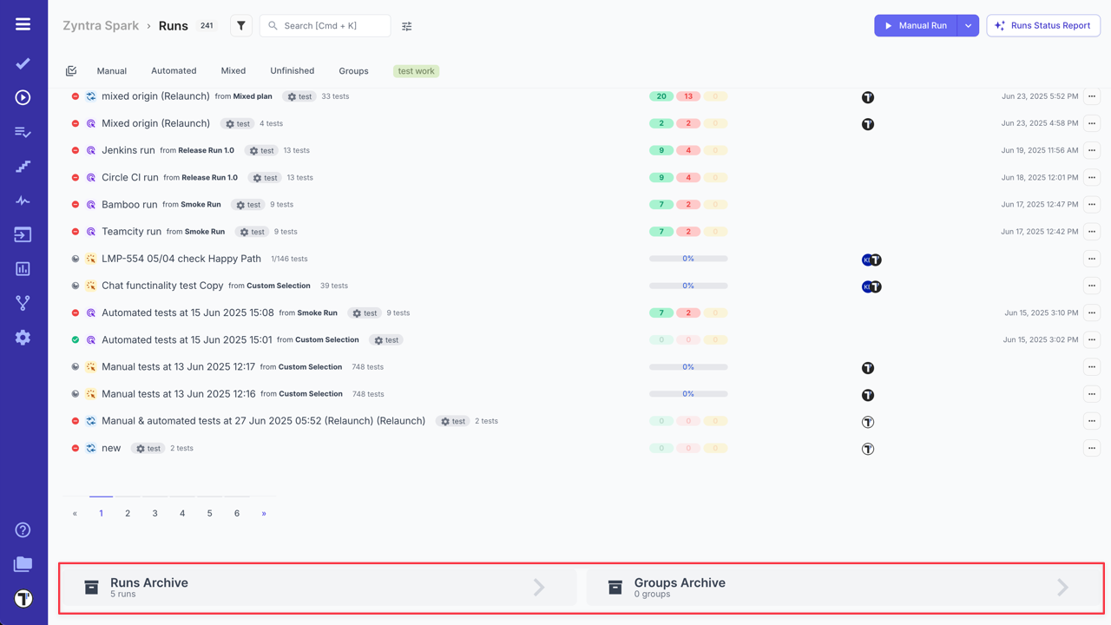Select the activity pulse icon in the sidebar

click(x=22, y=200)
